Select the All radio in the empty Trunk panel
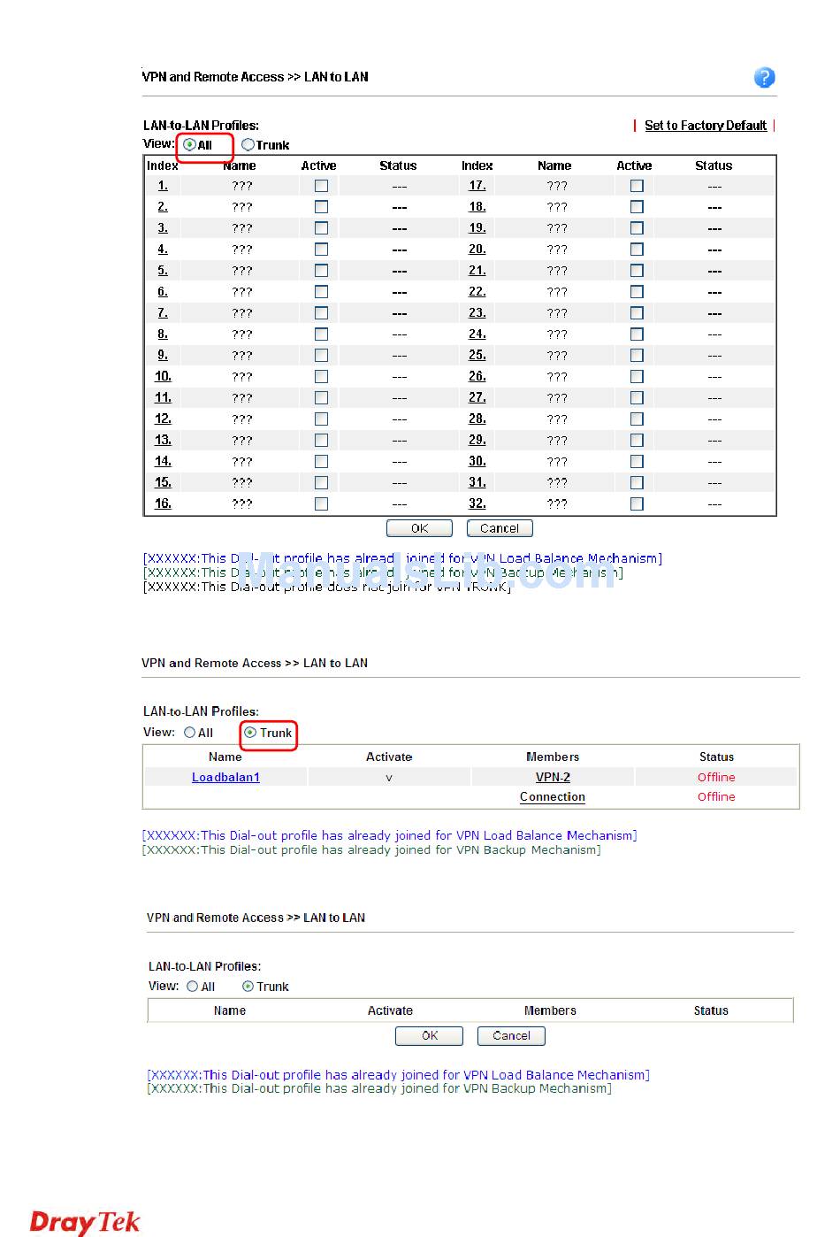Viewport: 840px width, 1237px height. [x=193, y=987]
